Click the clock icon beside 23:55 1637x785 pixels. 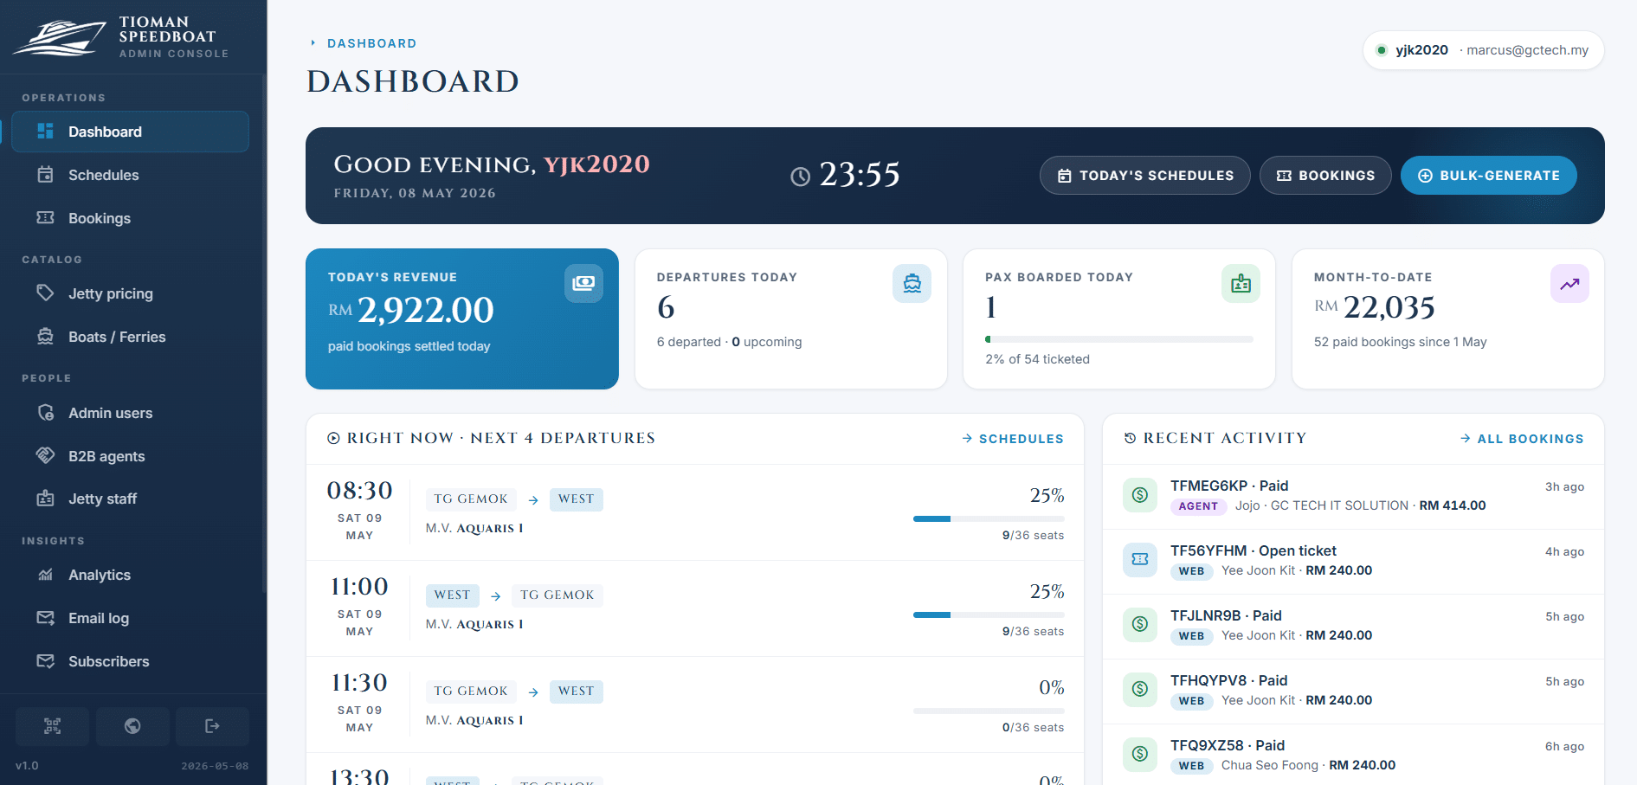click(x=801, y=177)
